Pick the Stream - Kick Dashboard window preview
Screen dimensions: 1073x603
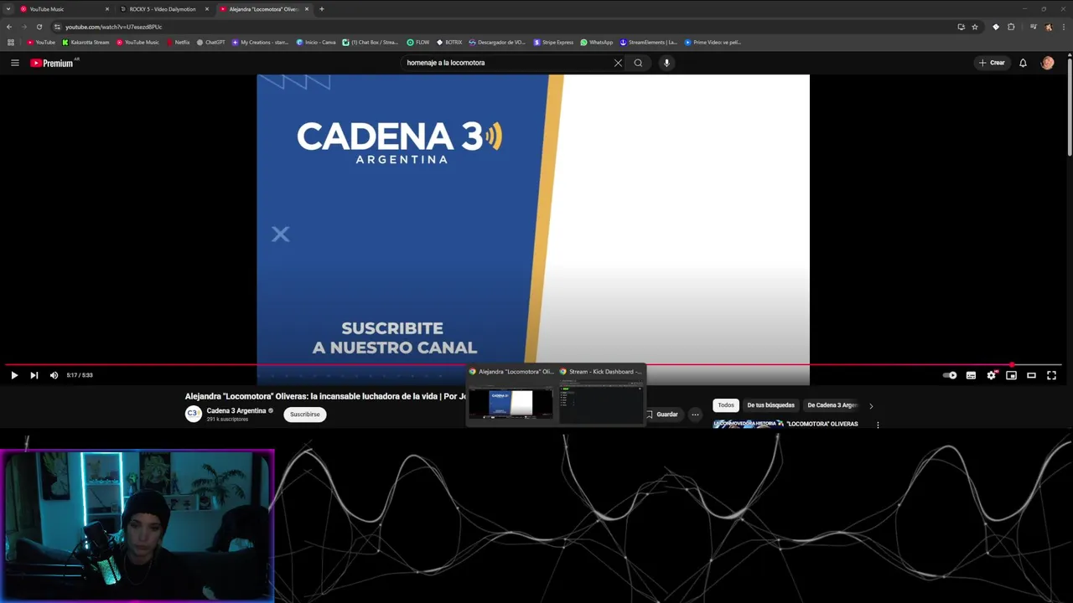point(602,396)
